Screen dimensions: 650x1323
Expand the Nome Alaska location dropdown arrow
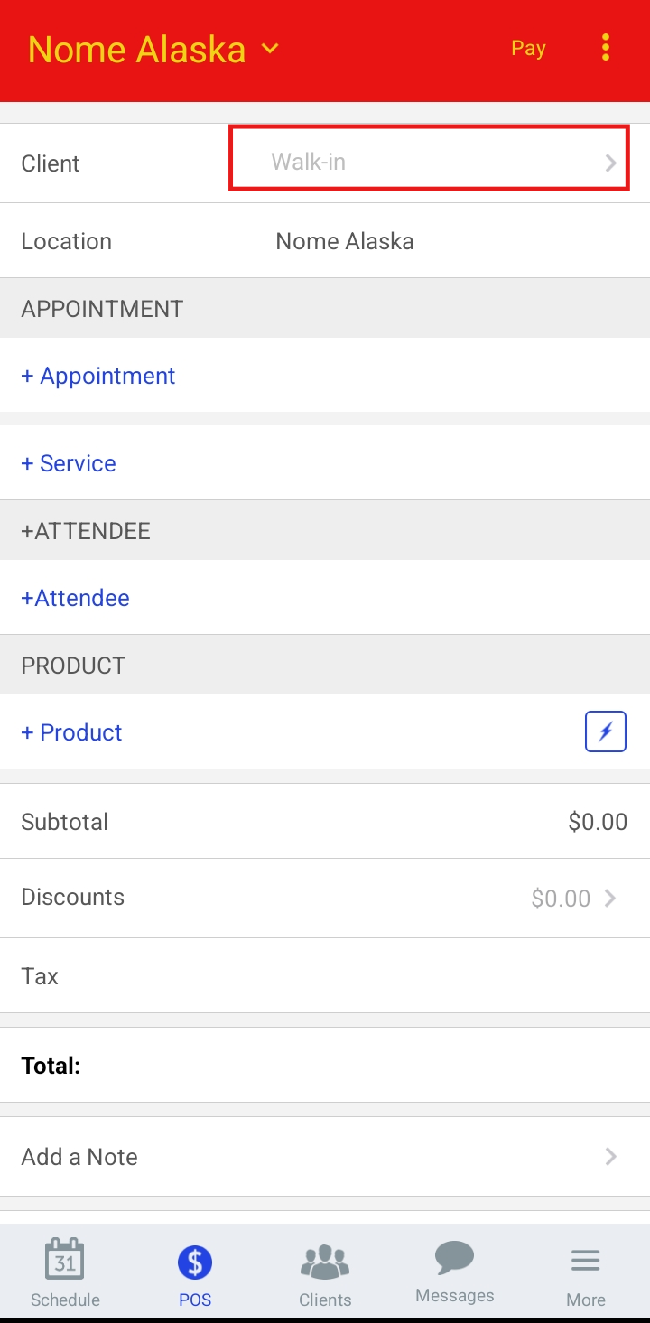pos(270,49)
